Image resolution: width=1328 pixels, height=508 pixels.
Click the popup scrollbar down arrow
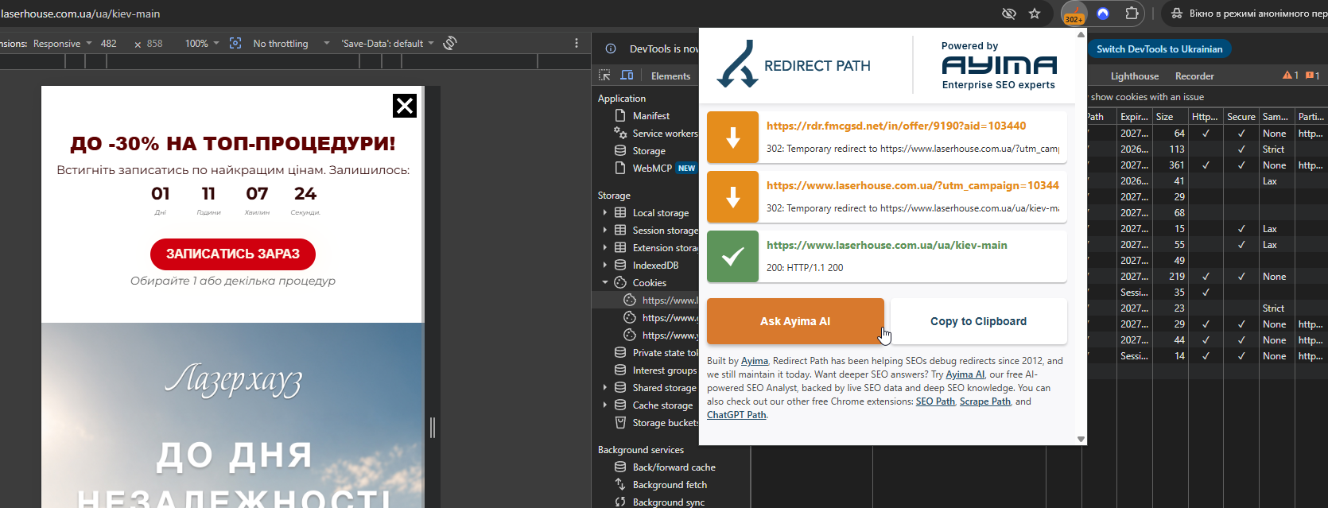click(1081, 439)
